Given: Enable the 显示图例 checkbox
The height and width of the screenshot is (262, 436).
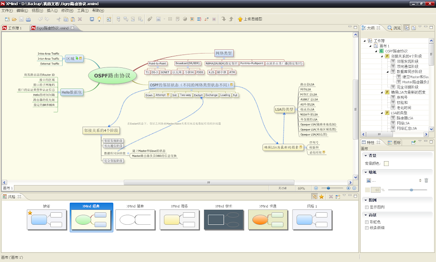Looking at the screenshot, I should (367, 207).
